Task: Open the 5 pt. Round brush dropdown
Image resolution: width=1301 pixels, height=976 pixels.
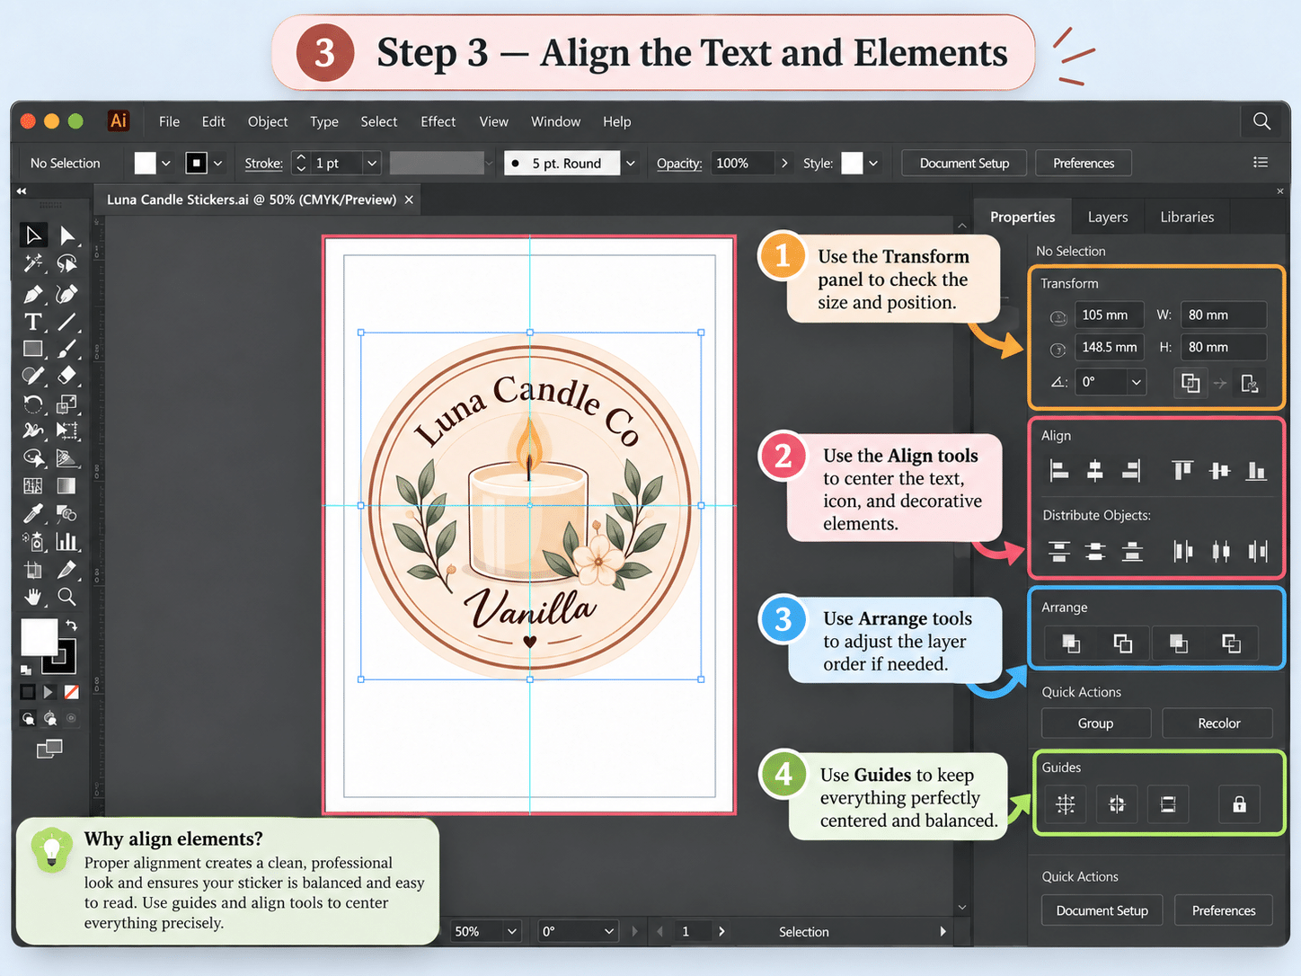Action: click(631, 164)
